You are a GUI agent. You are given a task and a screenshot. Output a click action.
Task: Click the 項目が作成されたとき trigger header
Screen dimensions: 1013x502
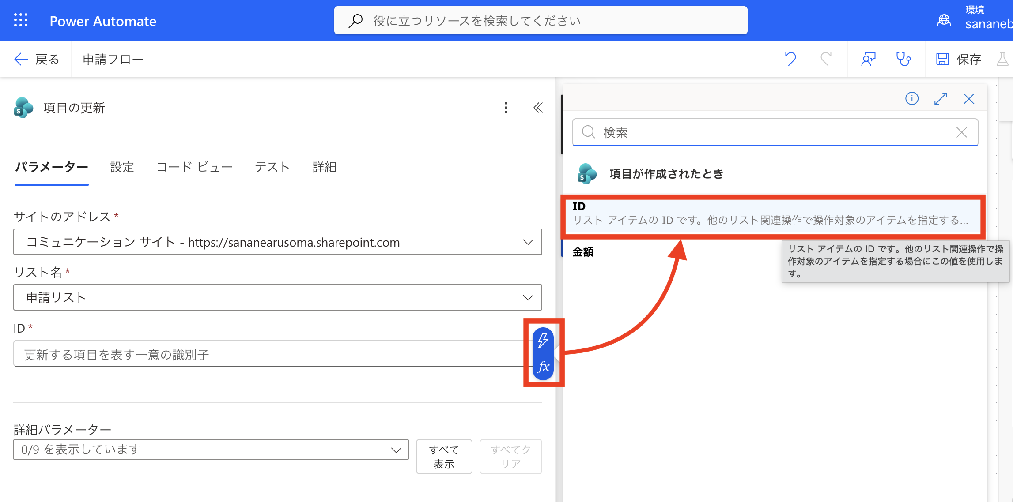pos(667,174)
